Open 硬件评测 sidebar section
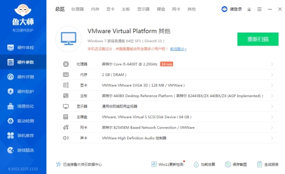Image resolution: width=285 pixels, height=174 pixels. [23, 77]
